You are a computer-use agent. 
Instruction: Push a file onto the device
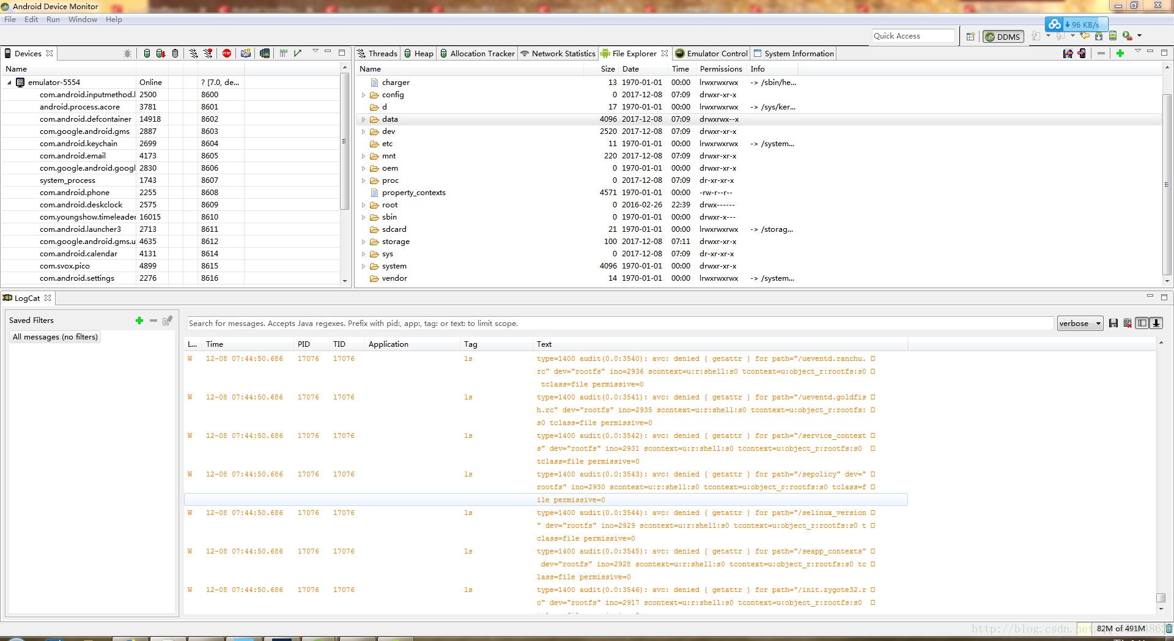1082,53
